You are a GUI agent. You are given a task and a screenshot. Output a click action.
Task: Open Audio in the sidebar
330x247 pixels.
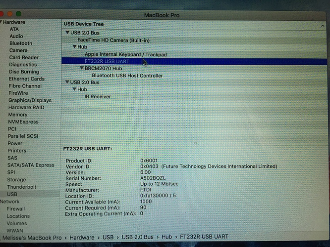[16, 36]
